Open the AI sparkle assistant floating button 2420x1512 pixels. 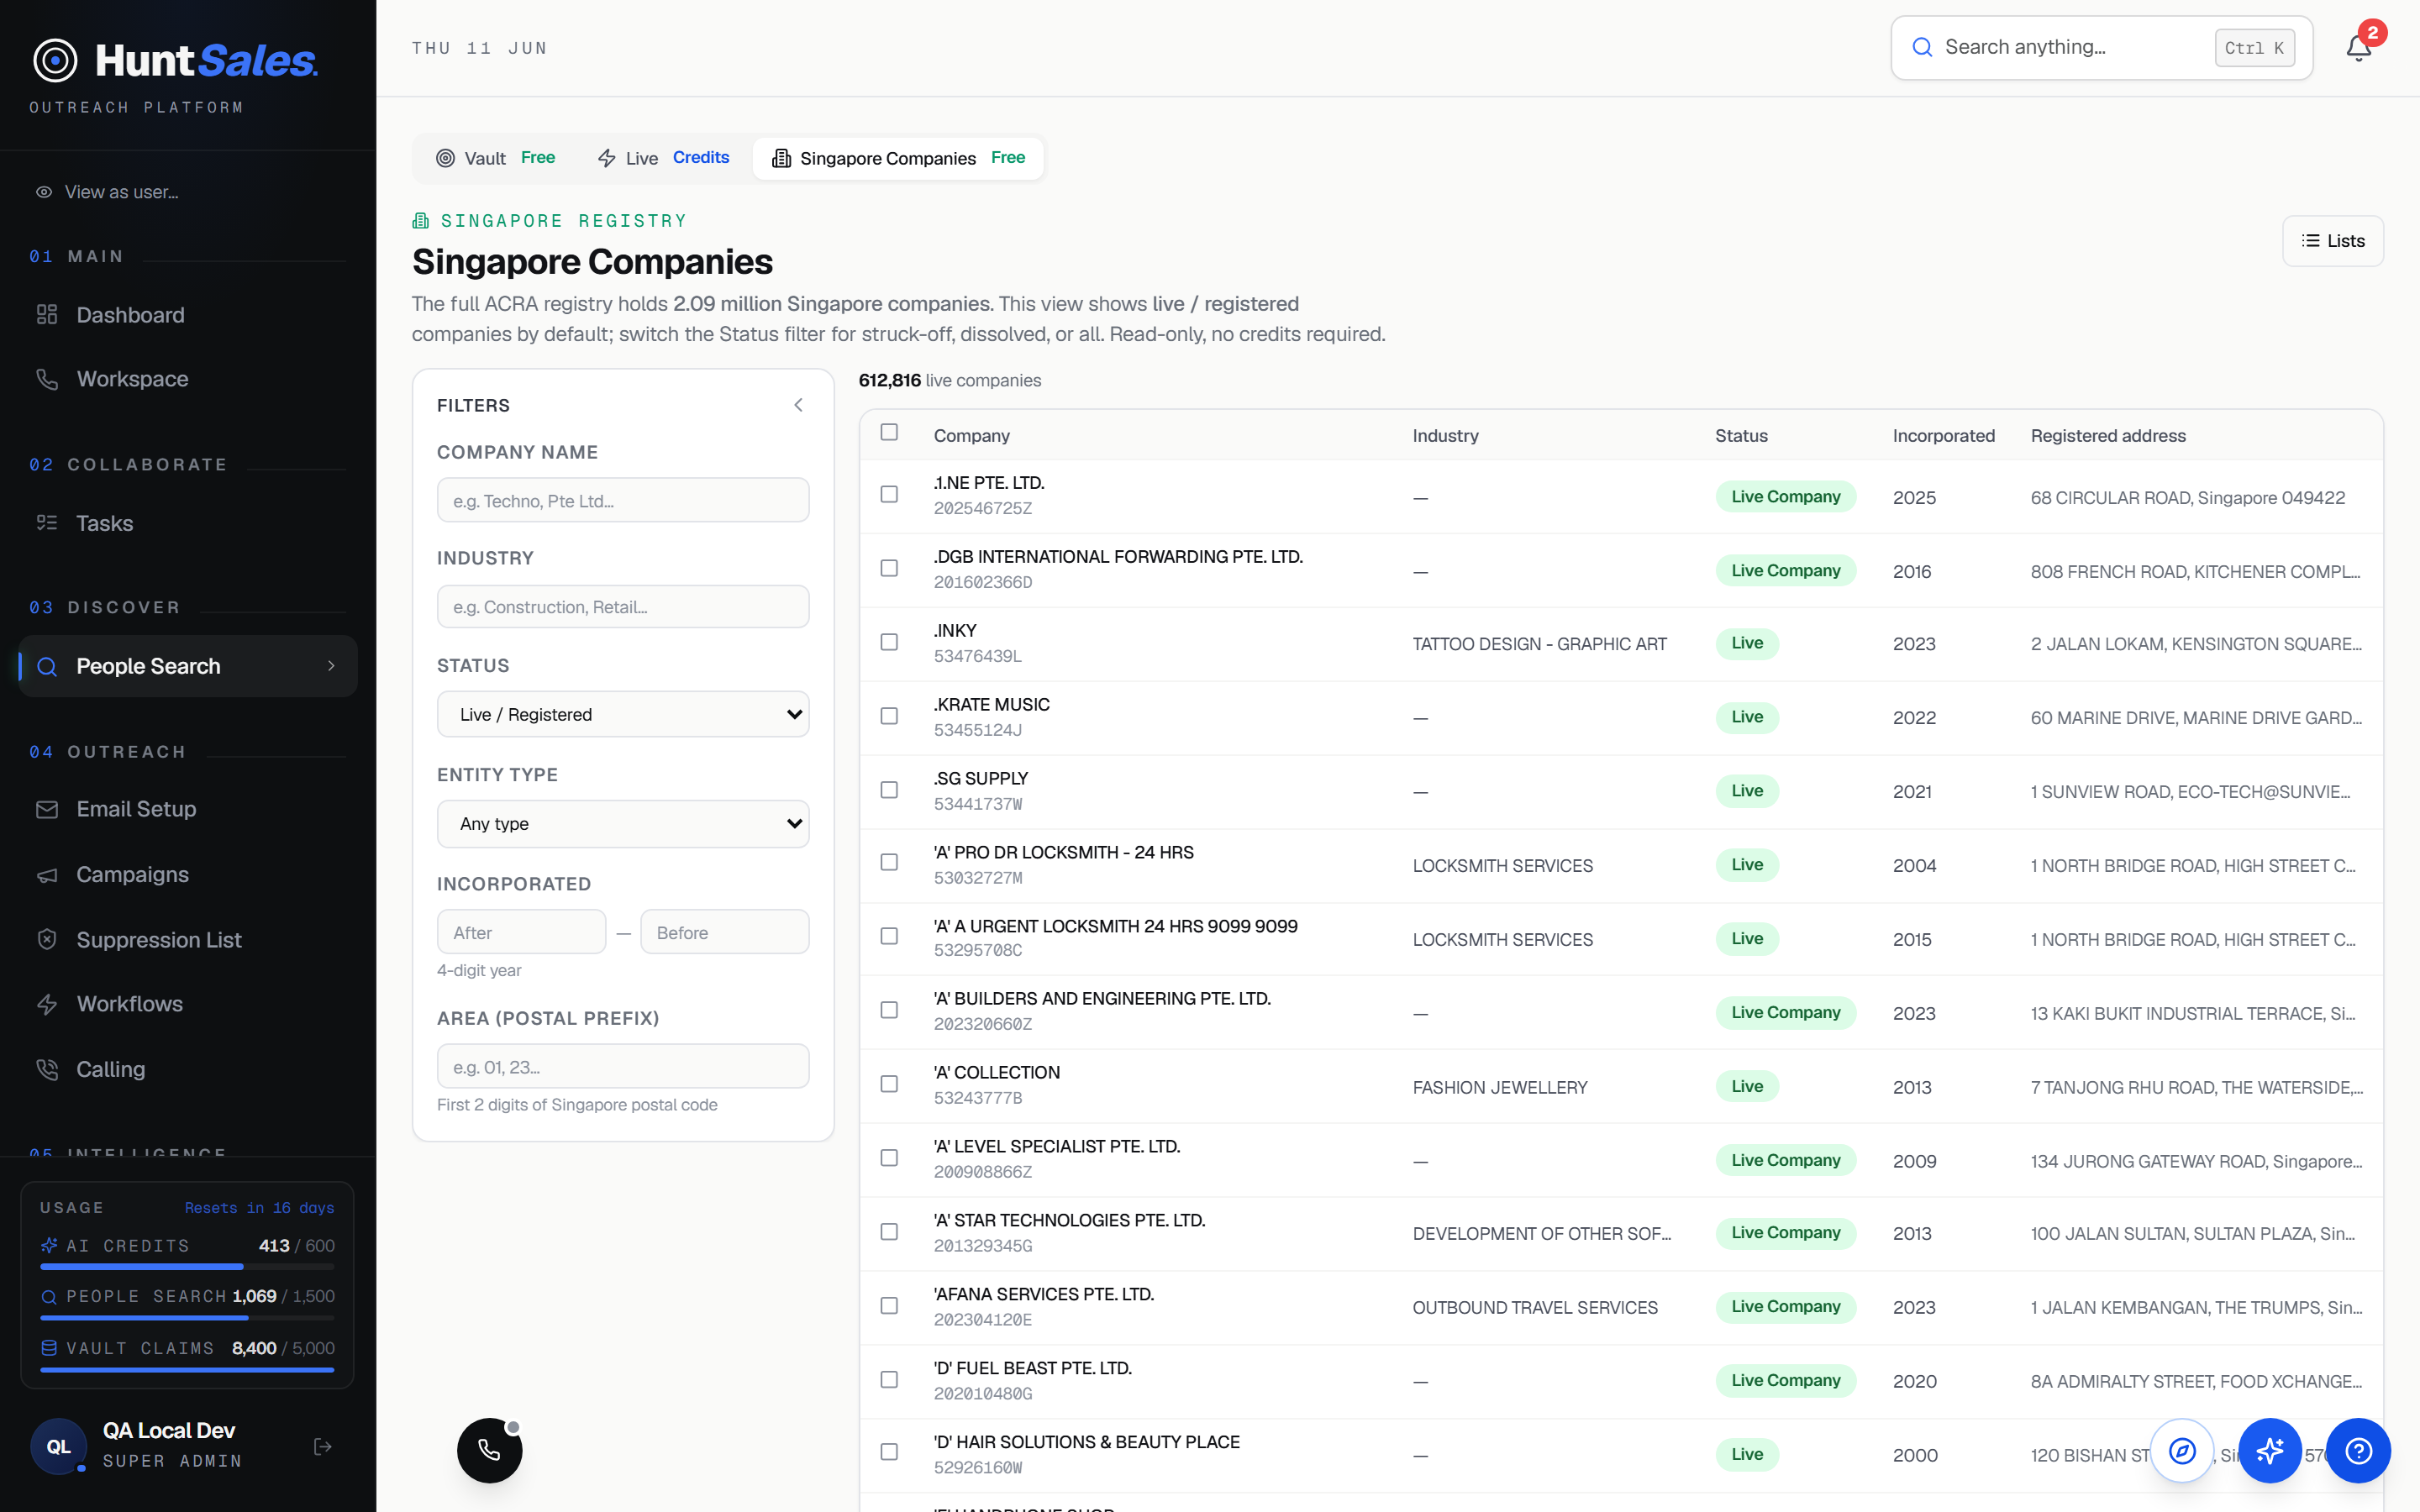pos(2270,1450)
